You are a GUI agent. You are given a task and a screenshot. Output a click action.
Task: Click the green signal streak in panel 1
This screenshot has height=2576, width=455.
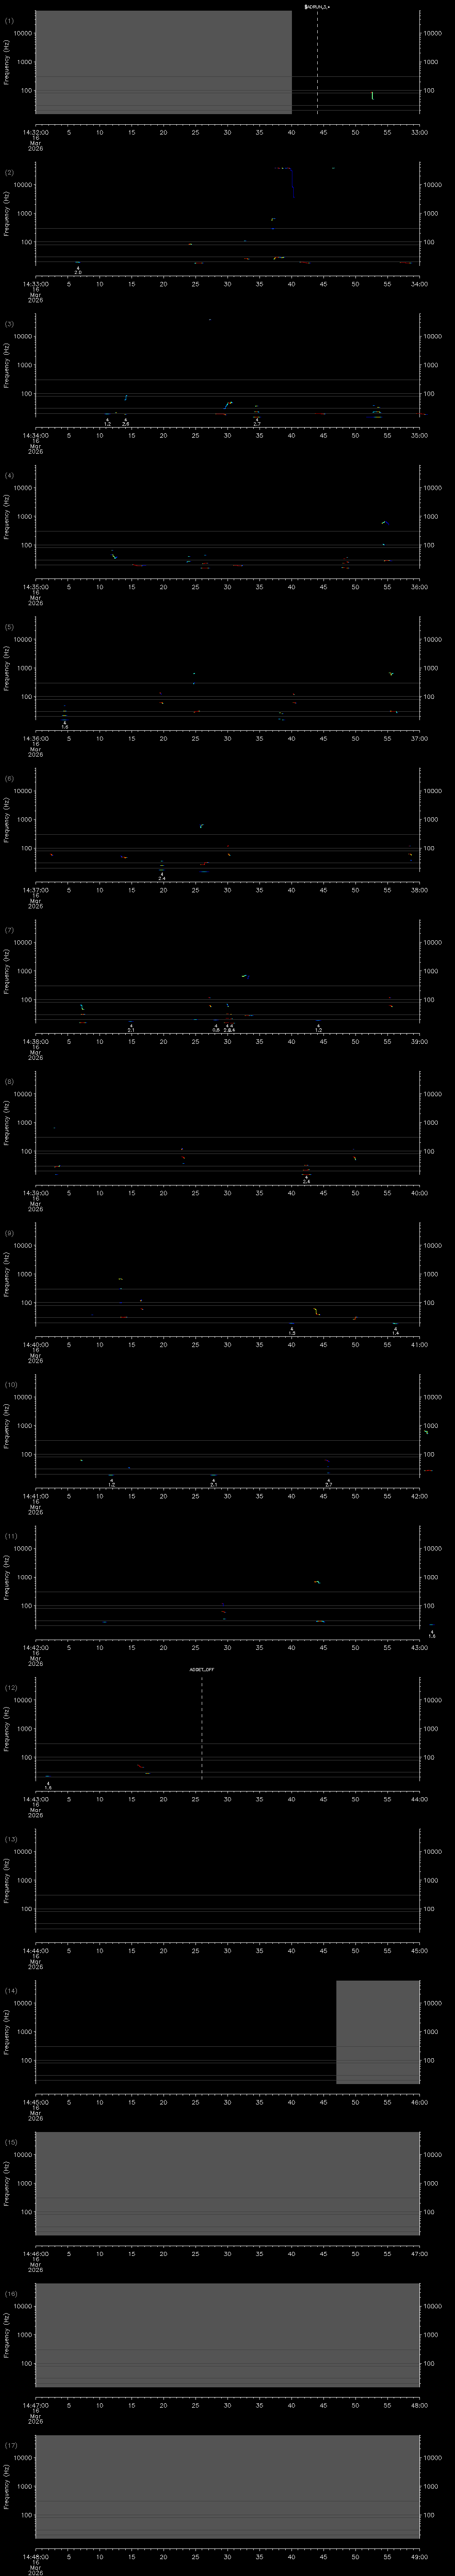(372, 96)
